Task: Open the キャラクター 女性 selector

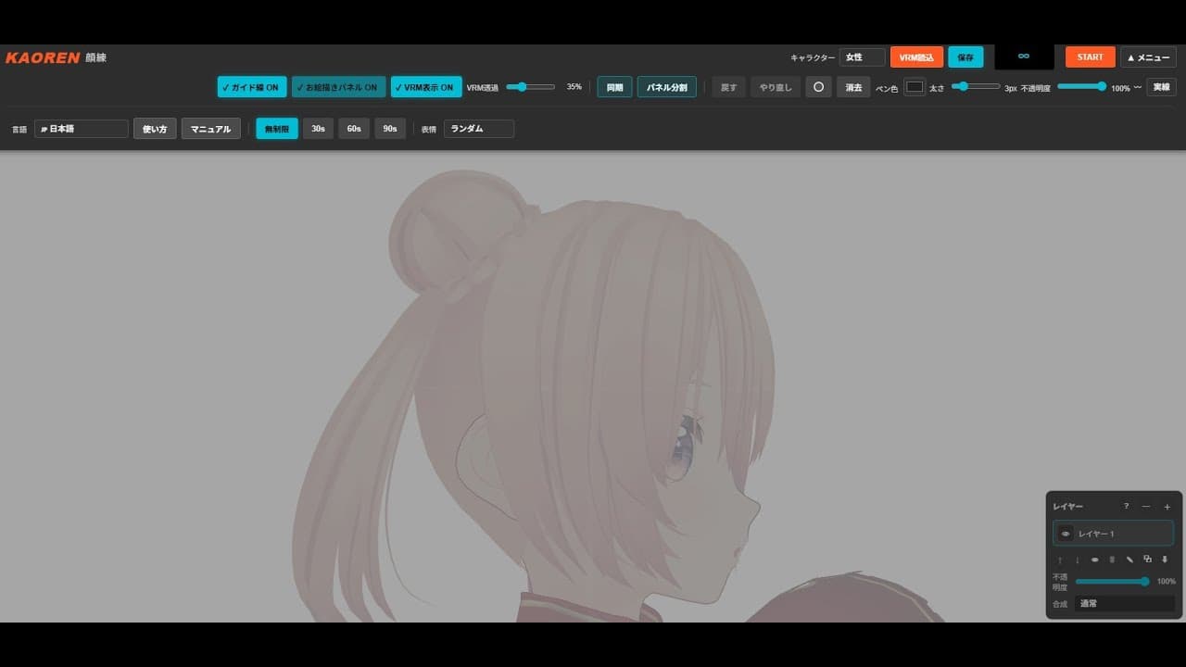Action: (862, 57)
